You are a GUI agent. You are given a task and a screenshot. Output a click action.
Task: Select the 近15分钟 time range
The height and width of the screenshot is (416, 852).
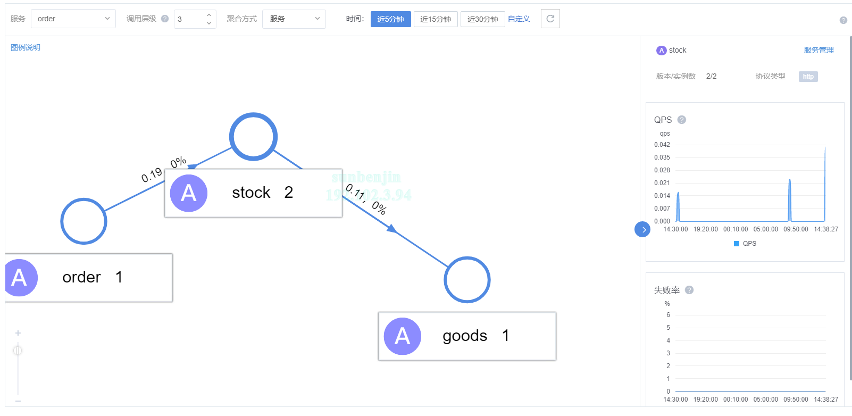tap(436, 19)
